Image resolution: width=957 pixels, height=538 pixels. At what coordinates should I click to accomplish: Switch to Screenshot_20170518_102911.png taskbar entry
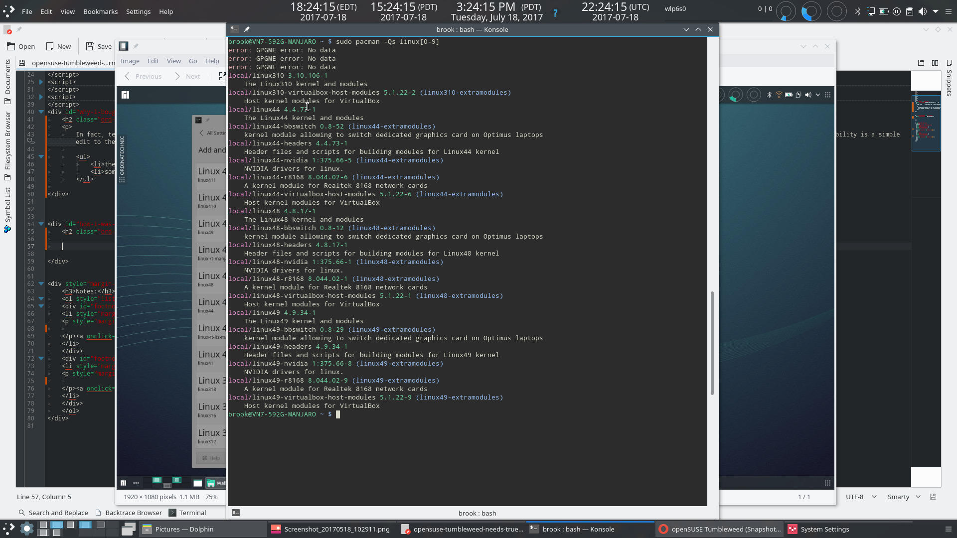[x=330, y=529]
